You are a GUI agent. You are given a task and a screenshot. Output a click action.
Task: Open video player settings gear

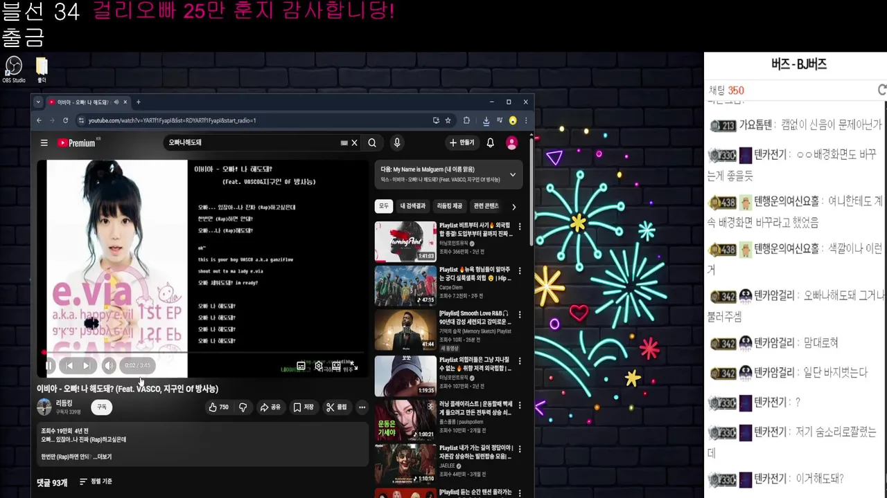(x=319, y=366)
